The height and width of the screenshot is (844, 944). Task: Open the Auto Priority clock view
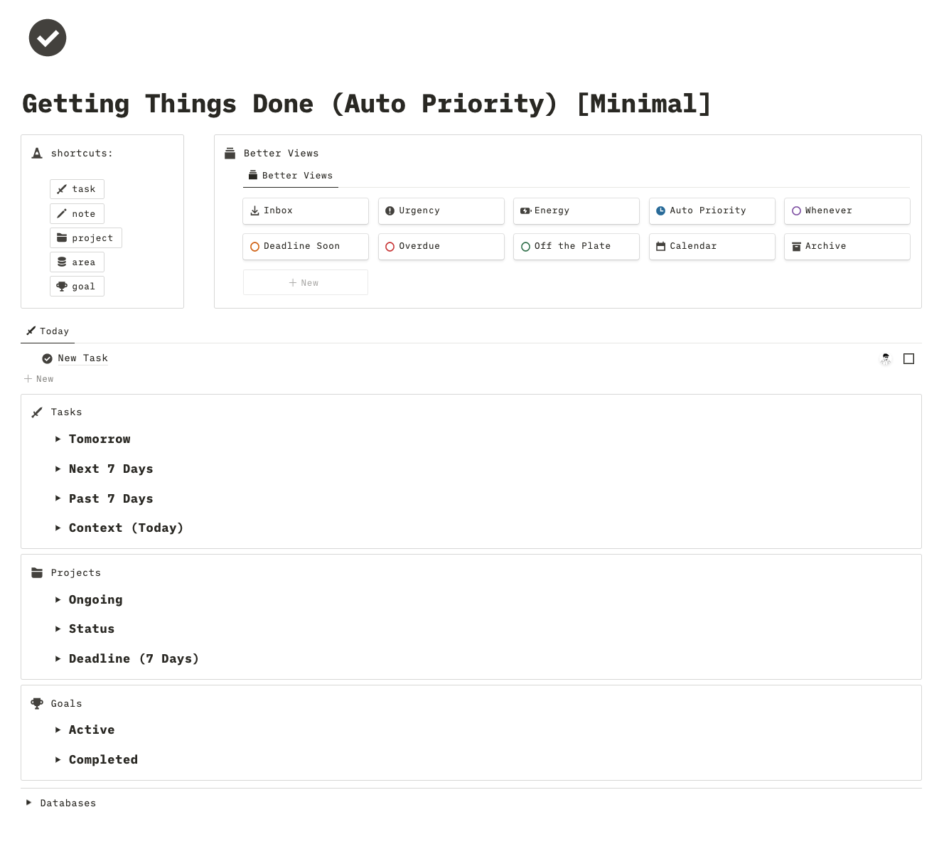660,211
